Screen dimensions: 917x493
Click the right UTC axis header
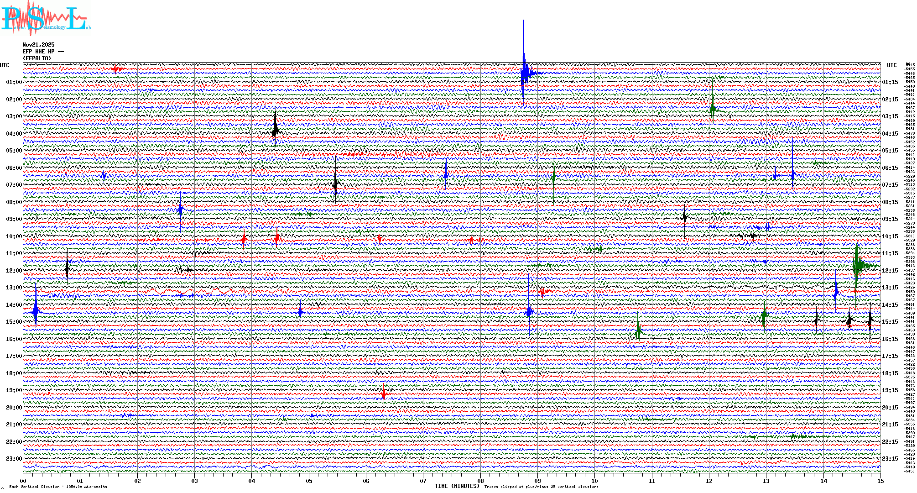coord(891,65)
